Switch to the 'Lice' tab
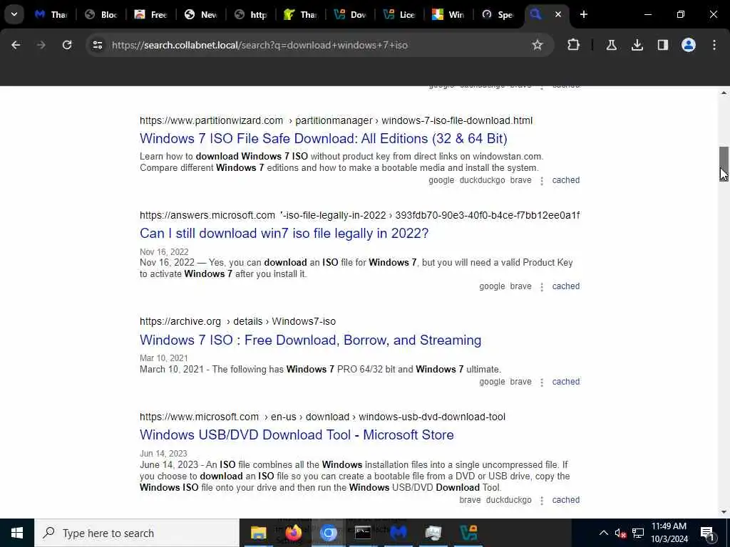 400,14
